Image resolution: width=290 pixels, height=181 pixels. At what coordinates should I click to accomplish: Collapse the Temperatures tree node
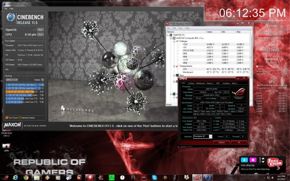(x=174, y=66)
